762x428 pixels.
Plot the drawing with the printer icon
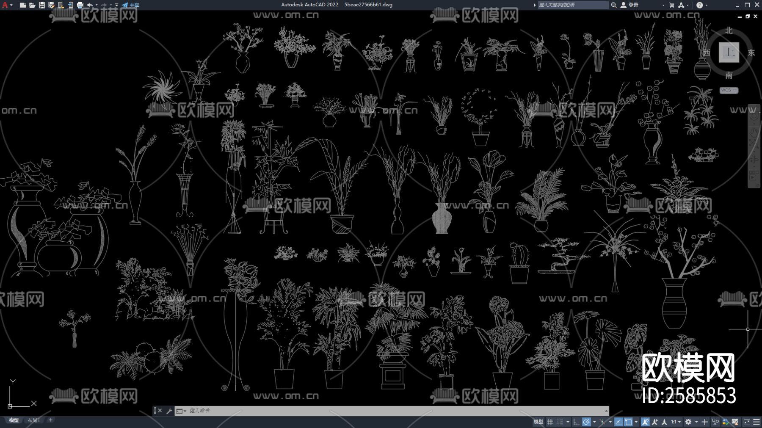click(x=80, y=5)
